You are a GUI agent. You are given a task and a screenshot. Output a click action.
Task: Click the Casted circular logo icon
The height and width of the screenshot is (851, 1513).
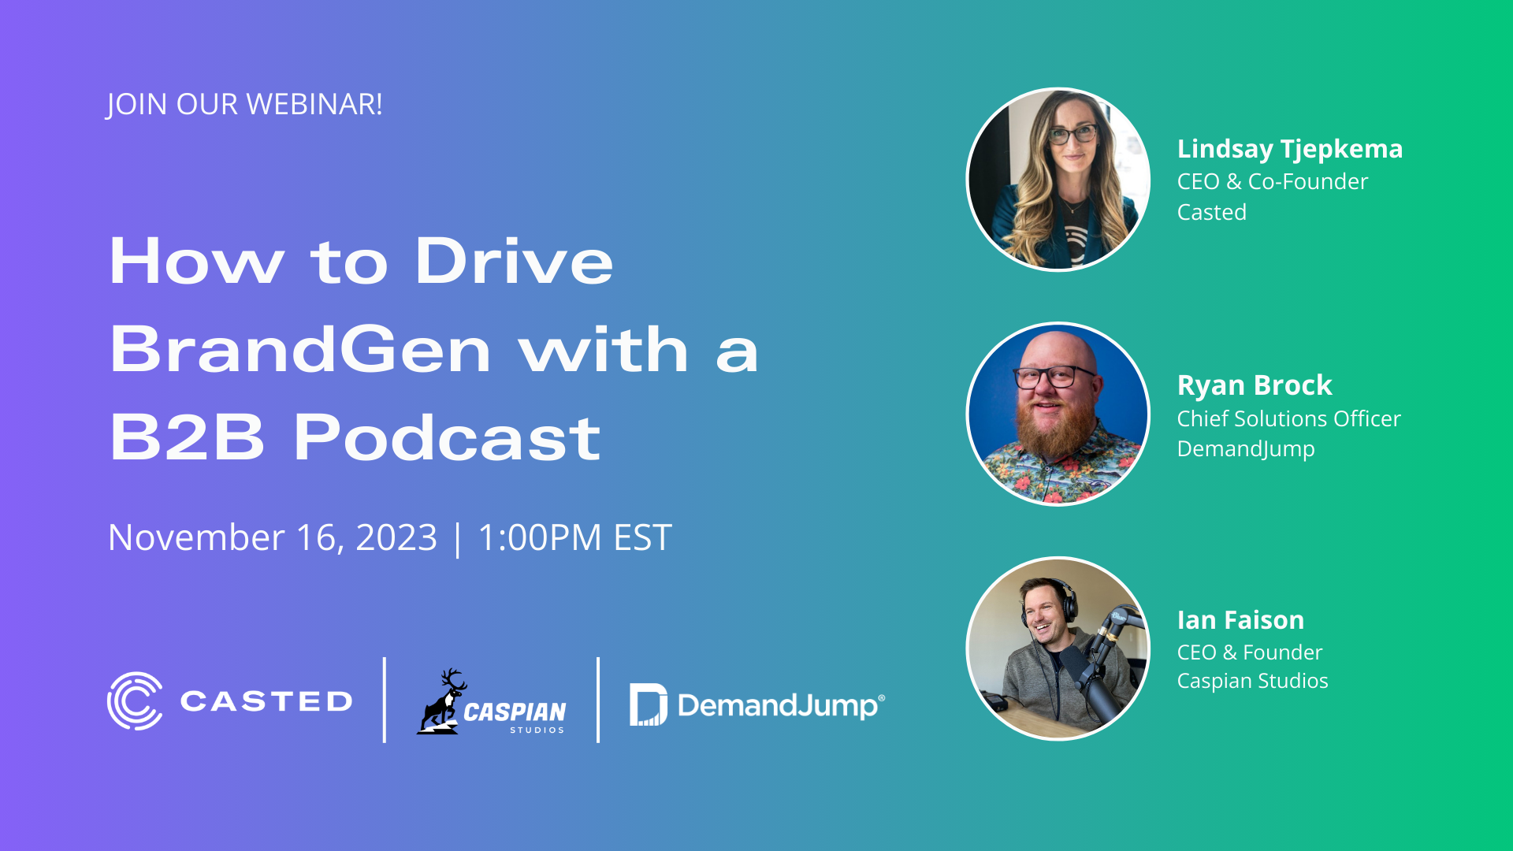(x=135, y=700)
